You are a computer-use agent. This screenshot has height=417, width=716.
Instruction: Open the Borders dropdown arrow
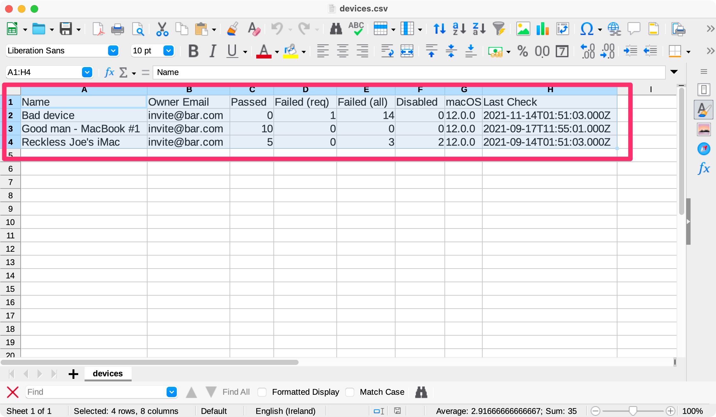click(688, 51)
